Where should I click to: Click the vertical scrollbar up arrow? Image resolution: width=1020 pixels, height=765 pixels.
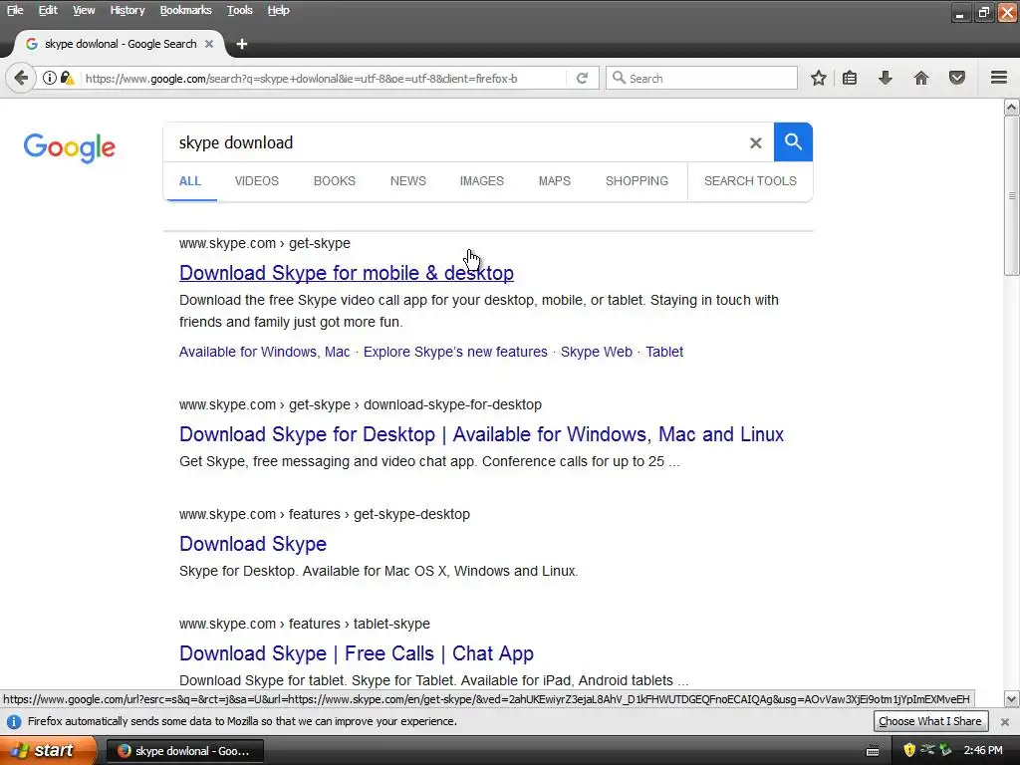click(x=1012, y=108)
